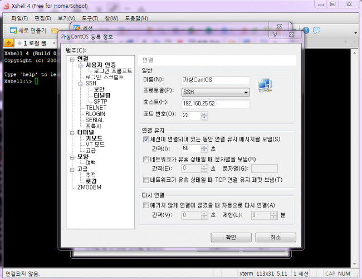The image size is (362, 279).
Task: Open the 편집(E) menu
Action: [43, 18]
